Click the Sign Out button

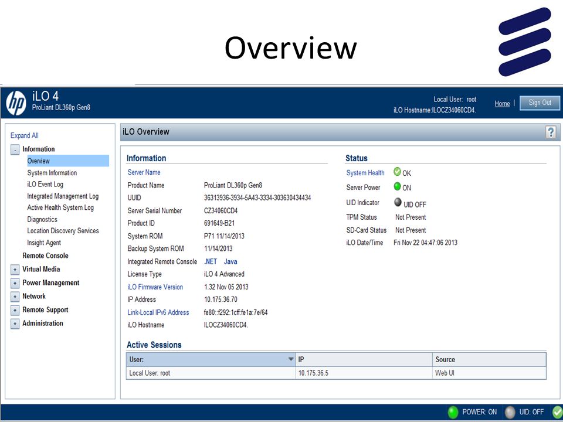[x=540, y=103]
